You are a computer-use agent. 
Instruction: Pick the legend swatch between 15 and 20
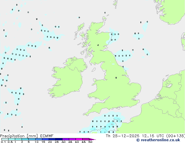[x=46, y=139]
